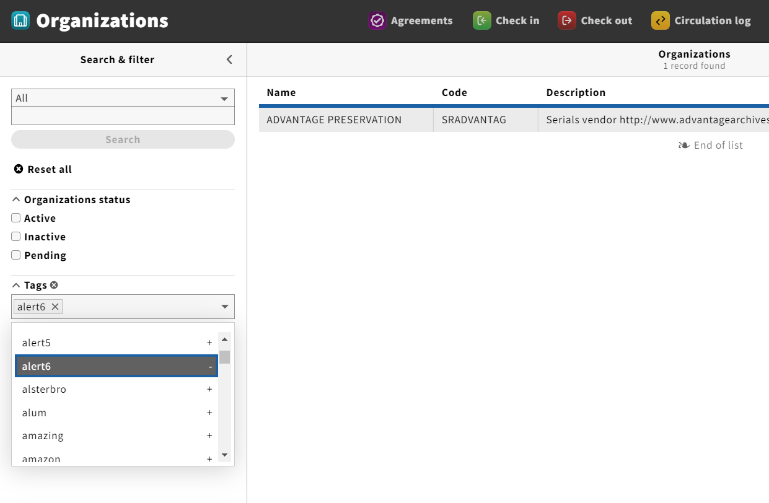Screen dimensions: 769x503
Task: Select the amazon tag option
Action: 116,458
